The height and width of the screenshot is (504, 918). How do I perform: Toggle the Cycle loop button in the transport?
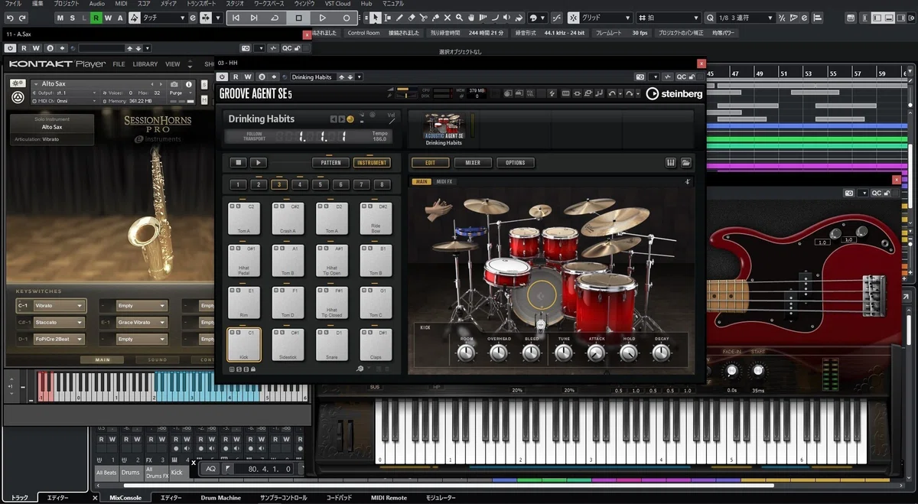point(275,18)
